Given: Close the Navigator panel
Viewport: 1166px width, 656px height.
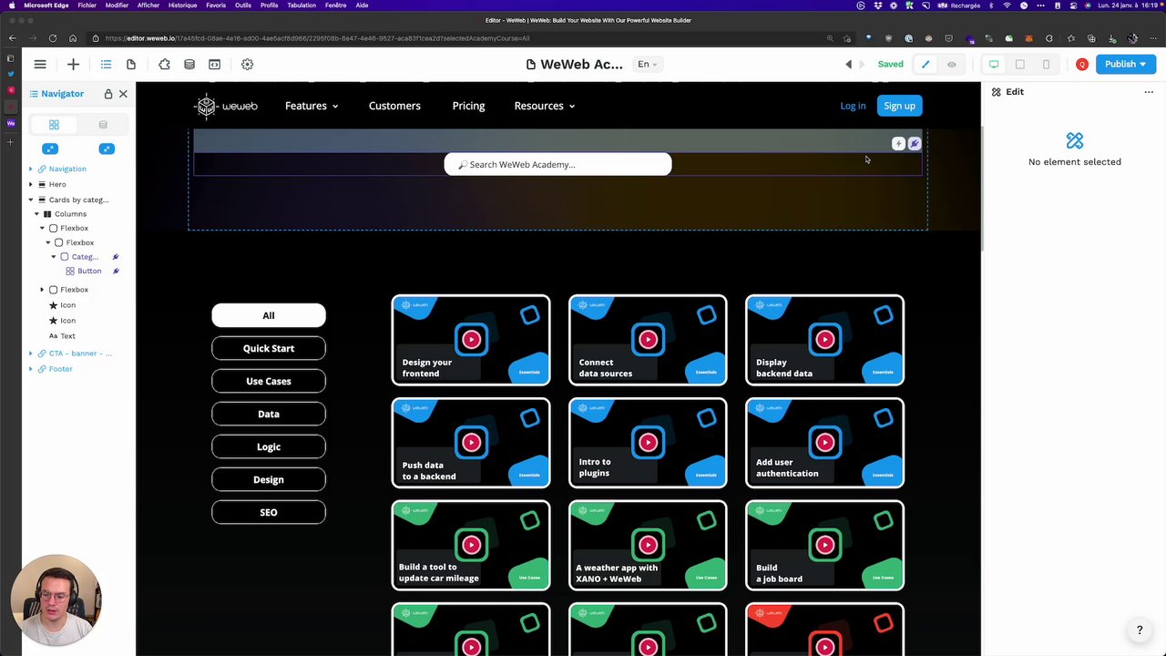Looking at the screenshot, I should (123, 94).
